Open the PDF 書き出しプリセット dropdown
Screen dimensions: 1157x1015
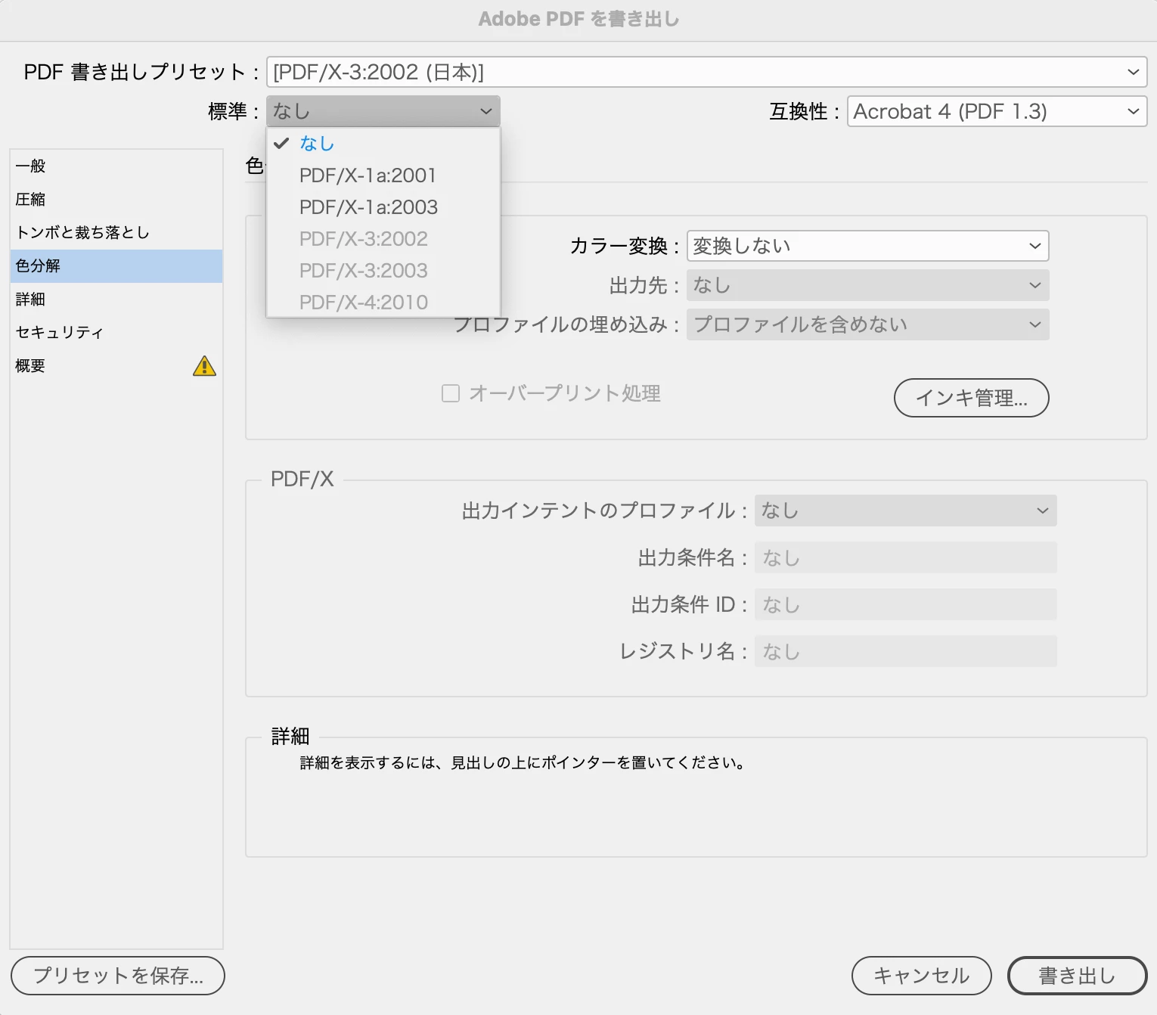pos(707,72)
